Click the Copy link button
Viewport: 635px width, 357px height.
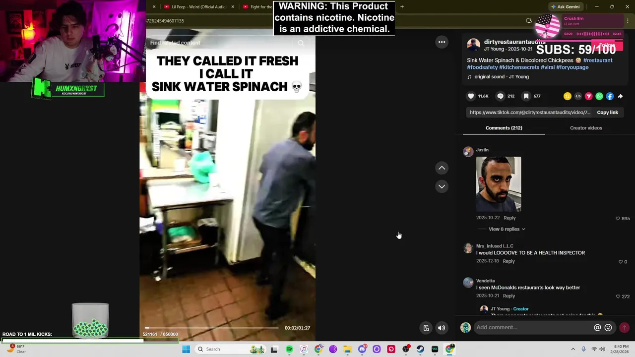click(607, 113)
